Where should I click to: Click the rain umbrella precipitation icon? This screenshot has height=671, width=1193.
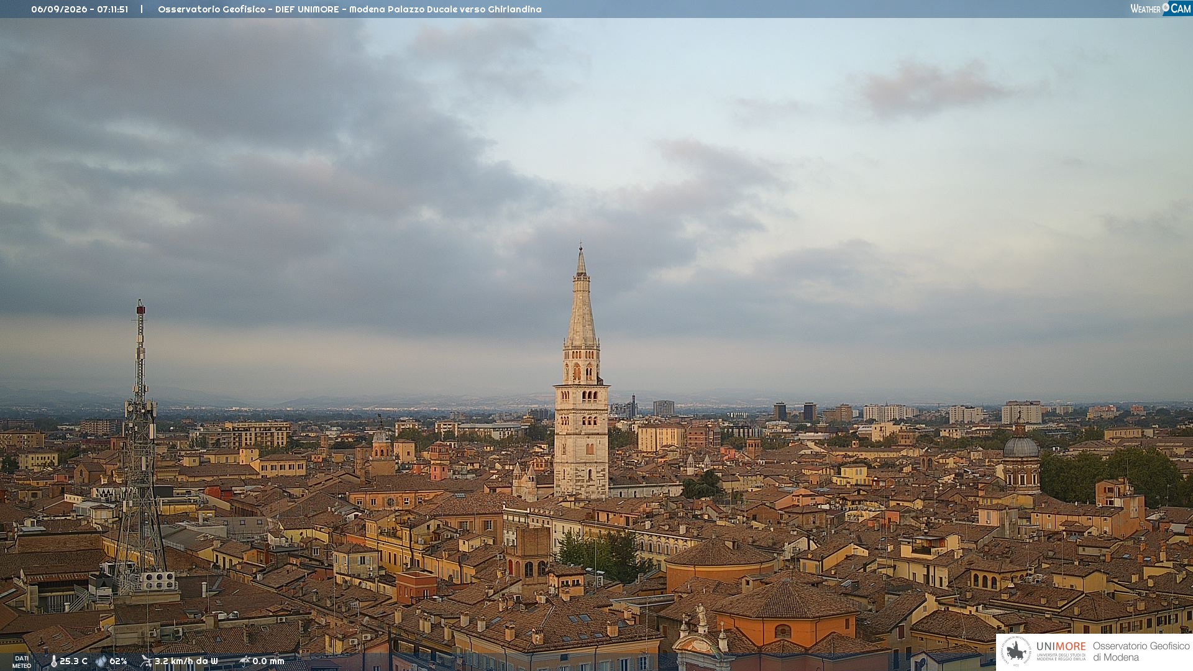(x=245, y=661)
